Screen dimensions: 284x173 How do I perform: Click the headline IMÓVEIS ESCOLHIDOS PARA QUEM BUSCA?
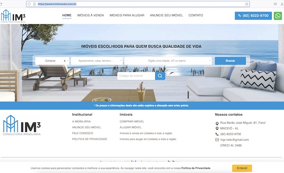click(x=141, y=46)
